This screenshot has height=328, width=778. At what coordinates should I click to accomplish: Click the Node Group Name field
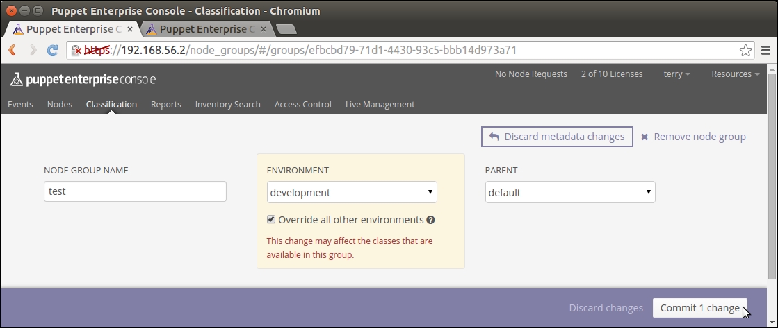135,191
